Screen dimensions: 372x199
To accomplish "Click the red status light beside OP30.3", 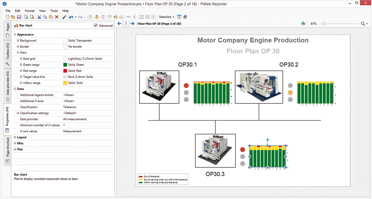I will (x=243, y=149).
